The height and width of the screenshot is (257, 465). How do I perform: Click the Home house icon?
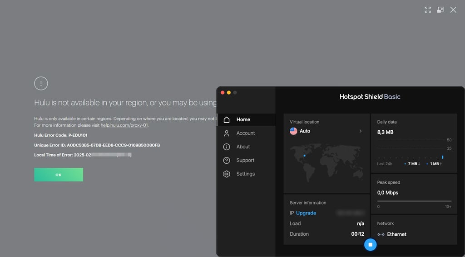tap(227, 119)
